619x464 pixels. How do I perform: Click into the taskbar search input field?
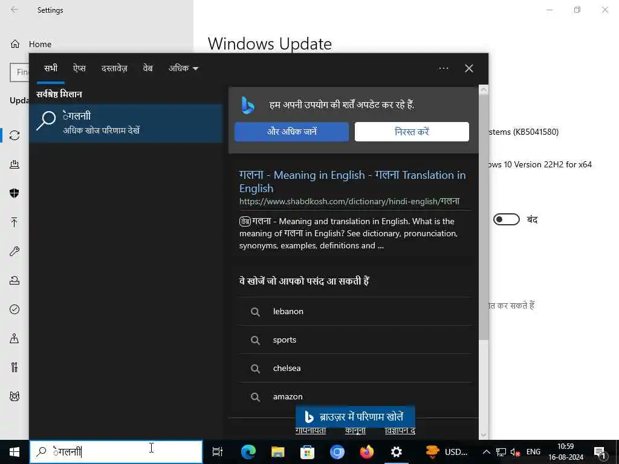[x=116, y=452]
